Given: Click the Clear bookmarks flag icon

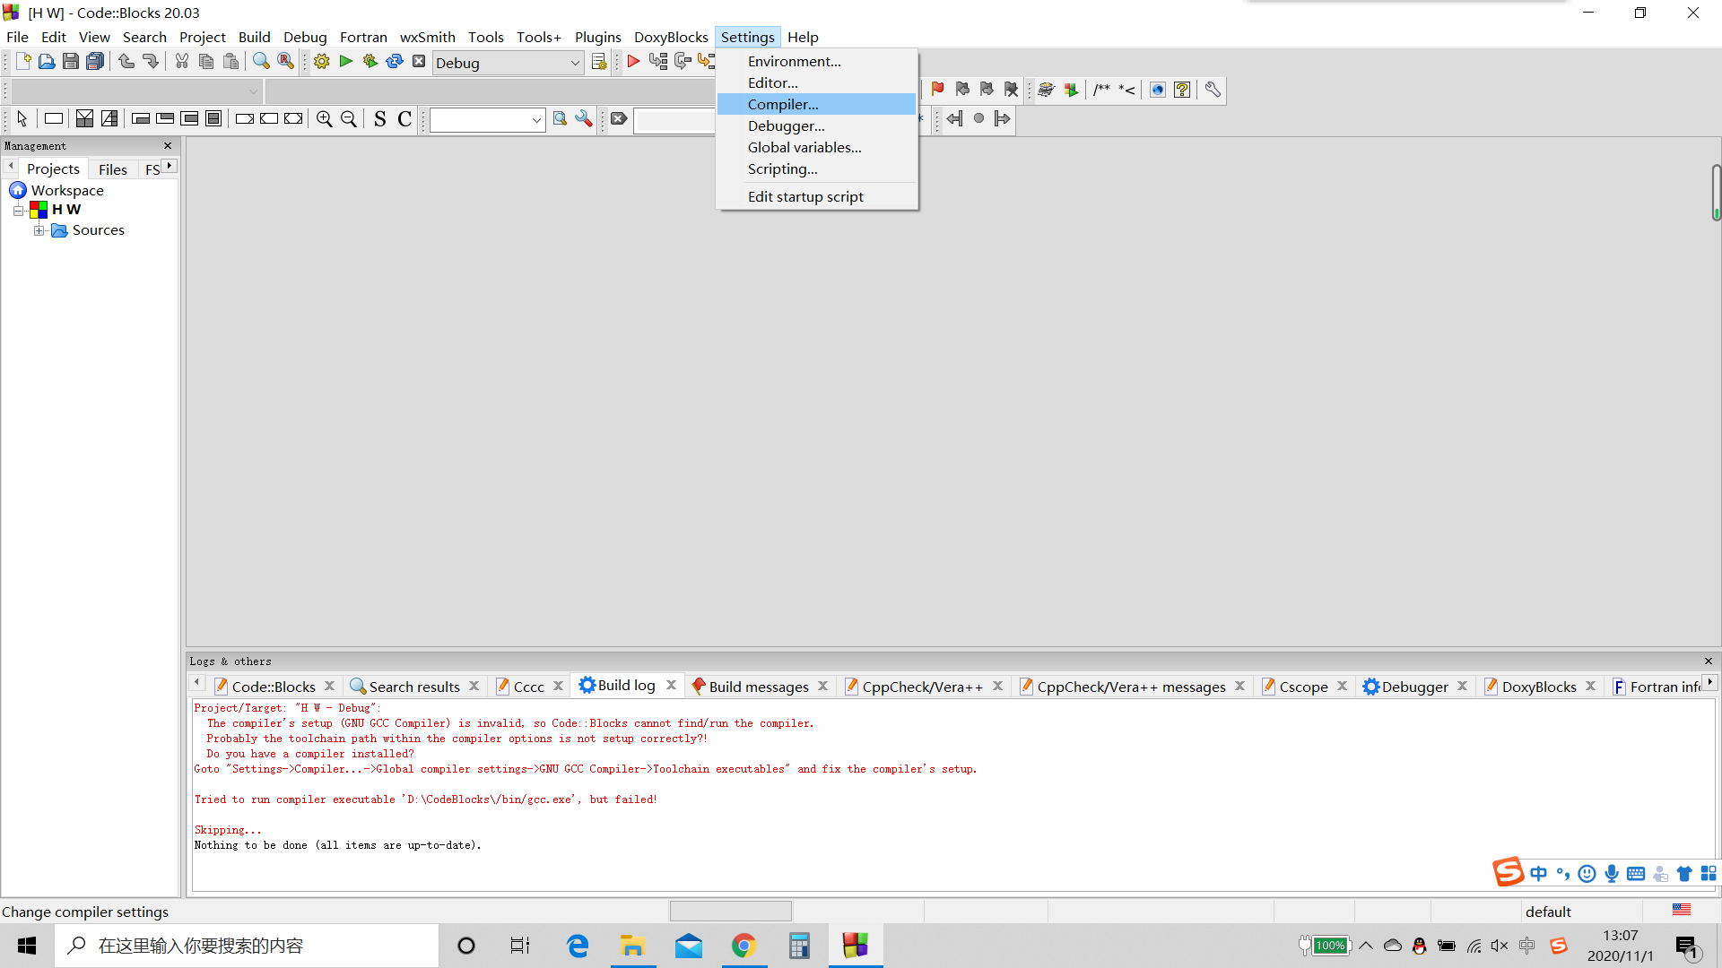Looking at the screenshot, I should click(x=1011, y=90).
